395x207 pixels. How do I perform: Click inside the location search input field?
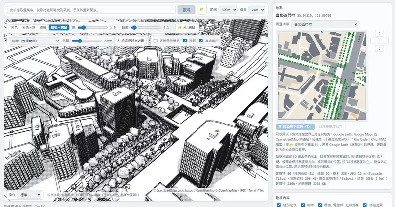(91, 10)
